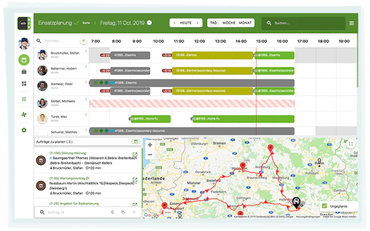Click the Techniker search magnifier icon

coord(39,41)
